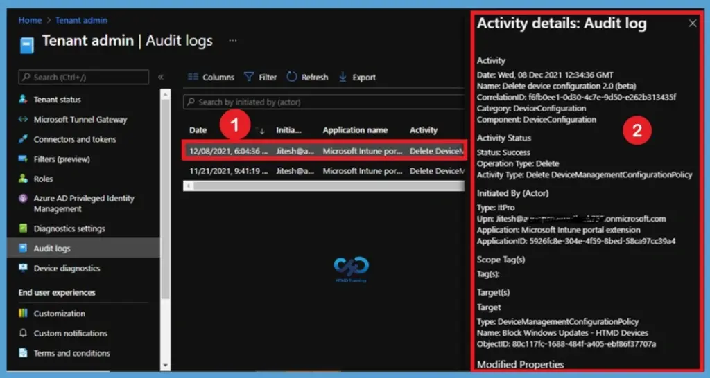Collapse the sidebar with double chevron
This screenshot has width=710, height=378.
[x=161, y=78]
